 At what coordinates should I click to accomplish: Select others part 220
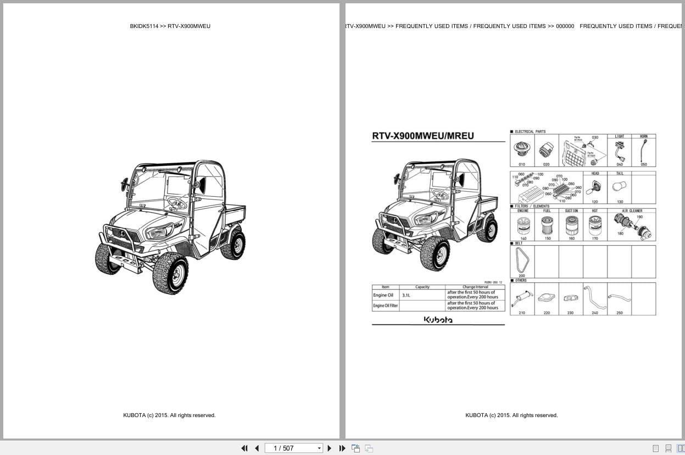pyautogui.click(x=547, y=299)
